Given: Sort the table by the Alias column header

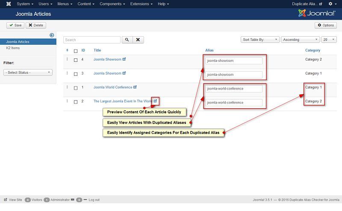Looking at the screenshot, I should [209, 50].
